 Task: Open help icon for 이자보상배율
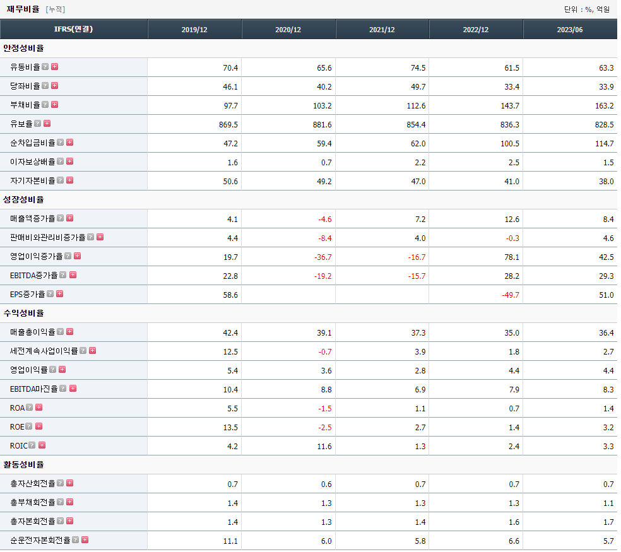pyautogui.click(x=60, y=161)
